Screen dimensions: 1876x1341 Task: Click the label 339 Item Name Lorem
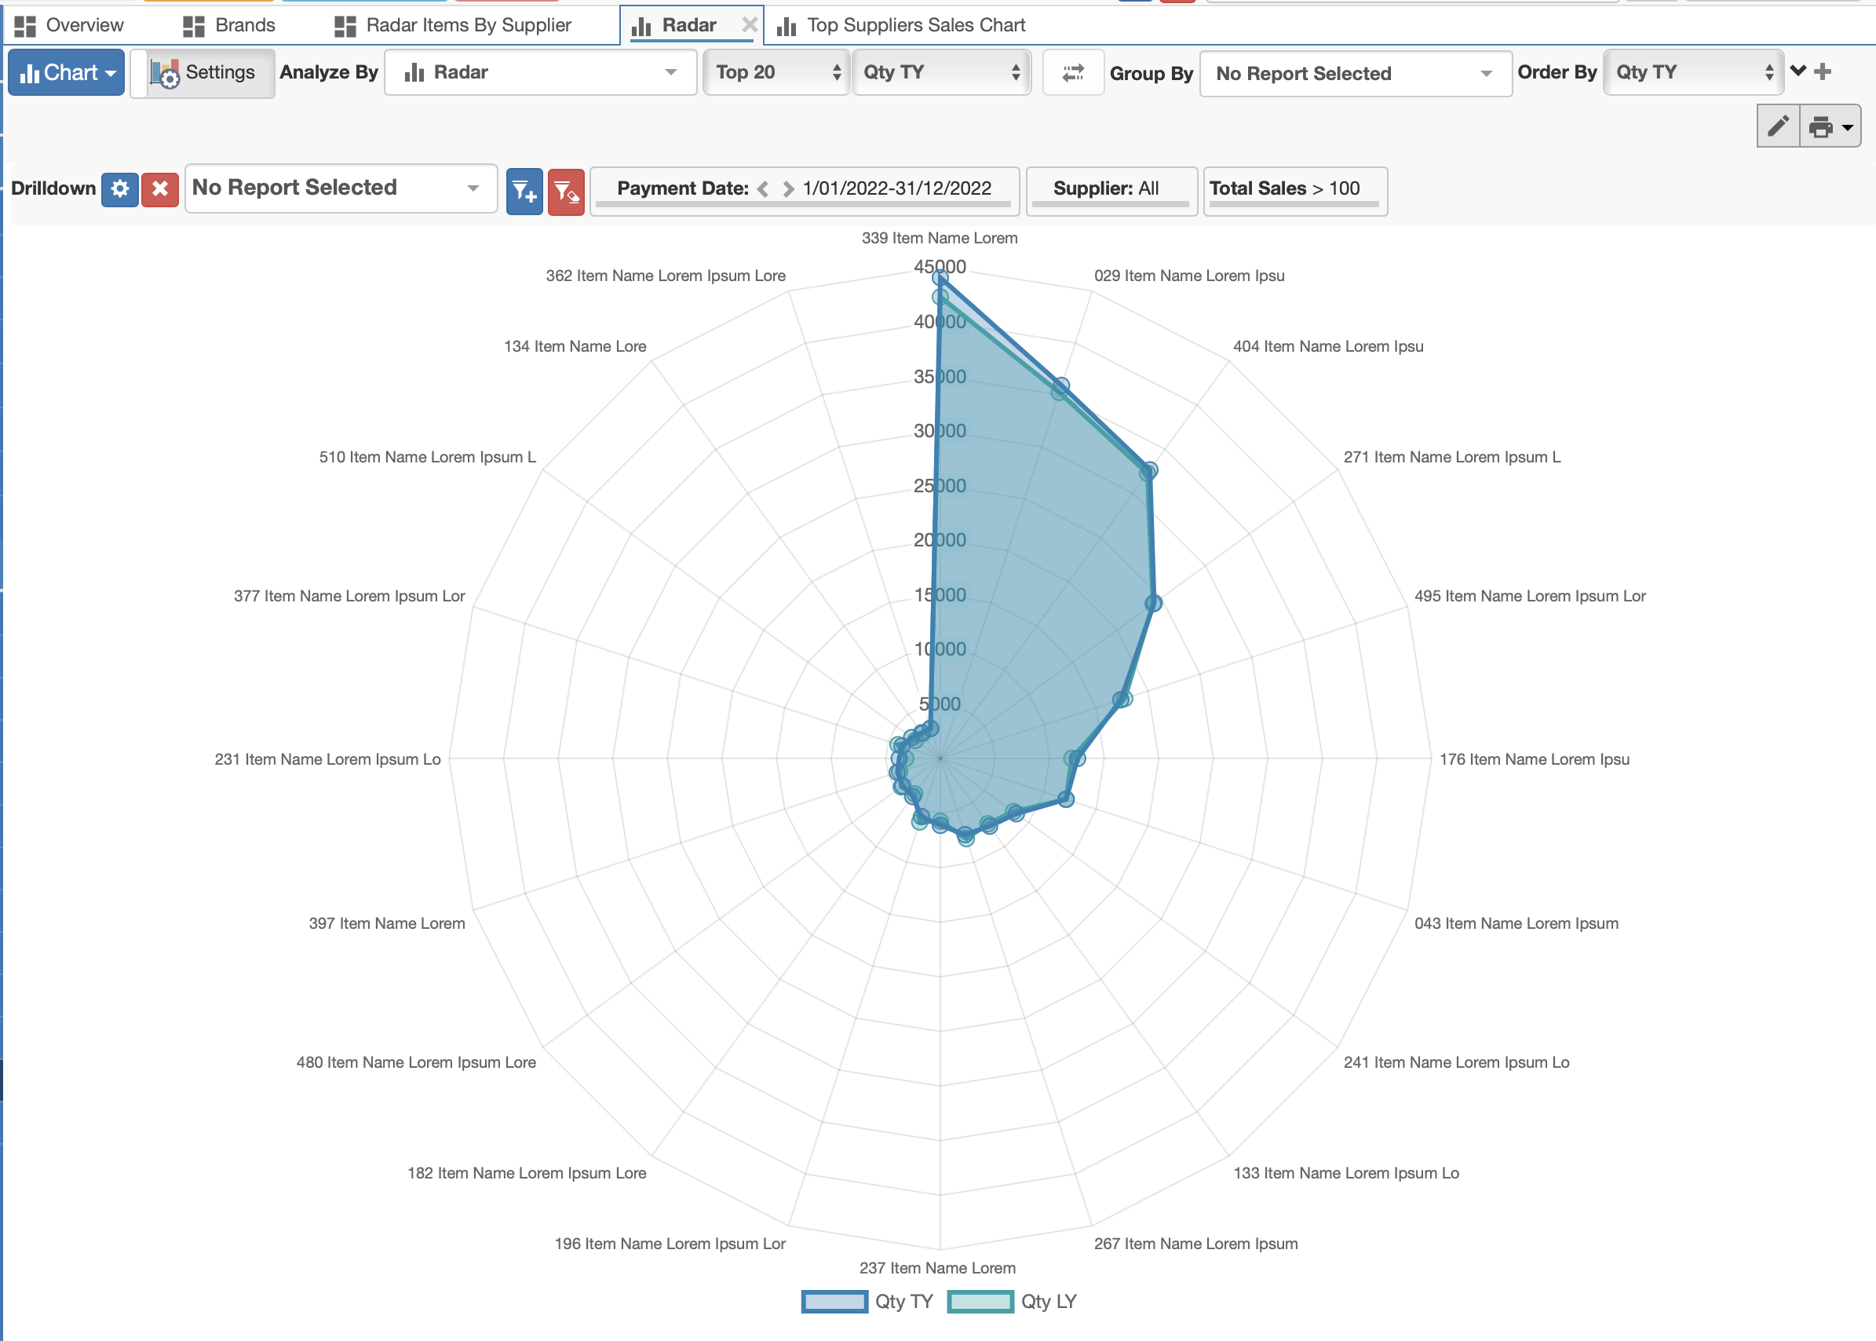coord(940,238)
